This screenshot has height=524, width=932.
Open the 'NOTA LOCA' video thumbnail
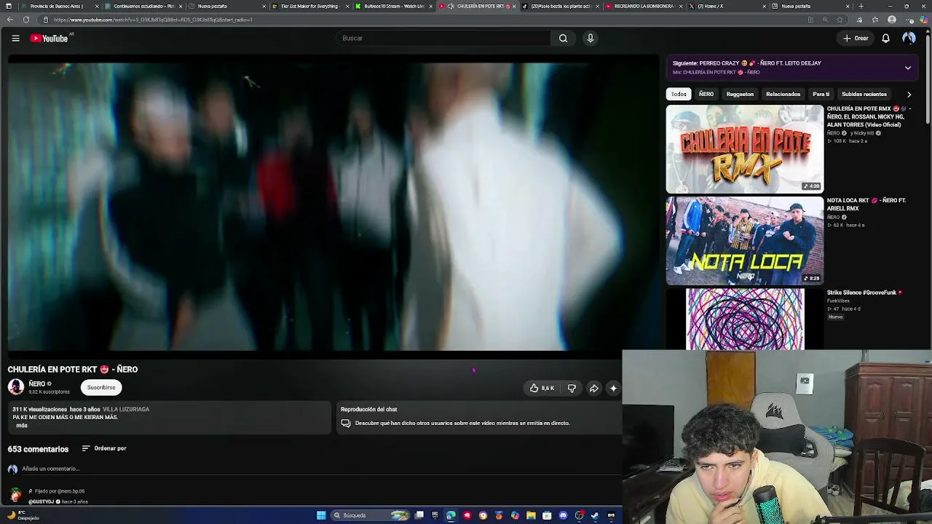point(745,241)
